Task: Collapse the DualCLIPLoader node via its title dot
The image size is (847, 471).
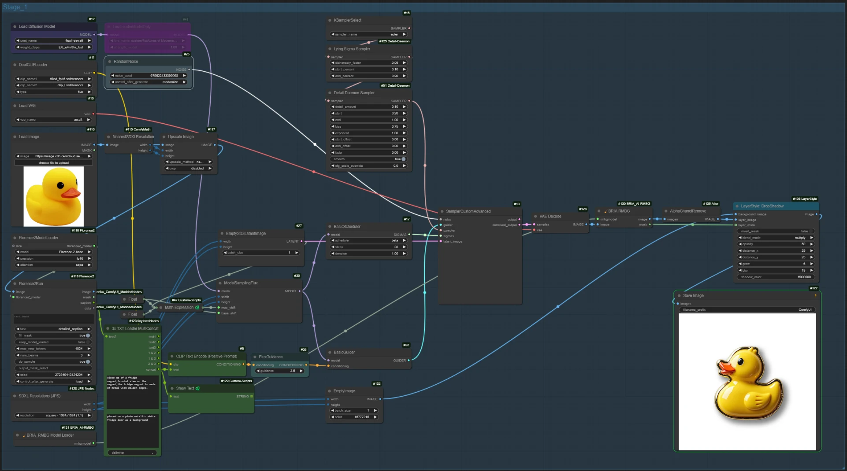Action: [15, 65]
